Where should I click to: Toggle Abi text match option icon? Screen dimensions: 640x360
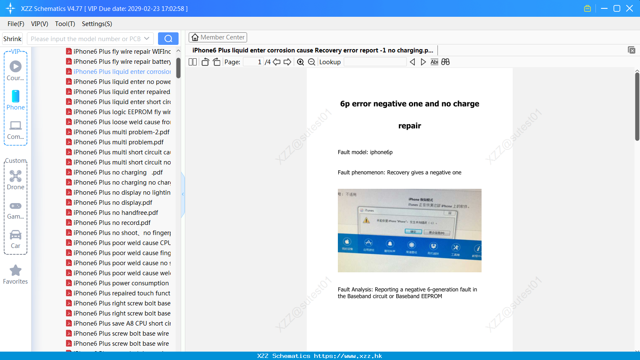coord(434,62)
